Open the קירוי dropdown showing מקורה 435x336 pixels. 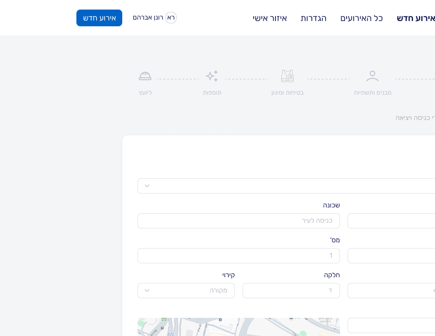pos(186,291)
